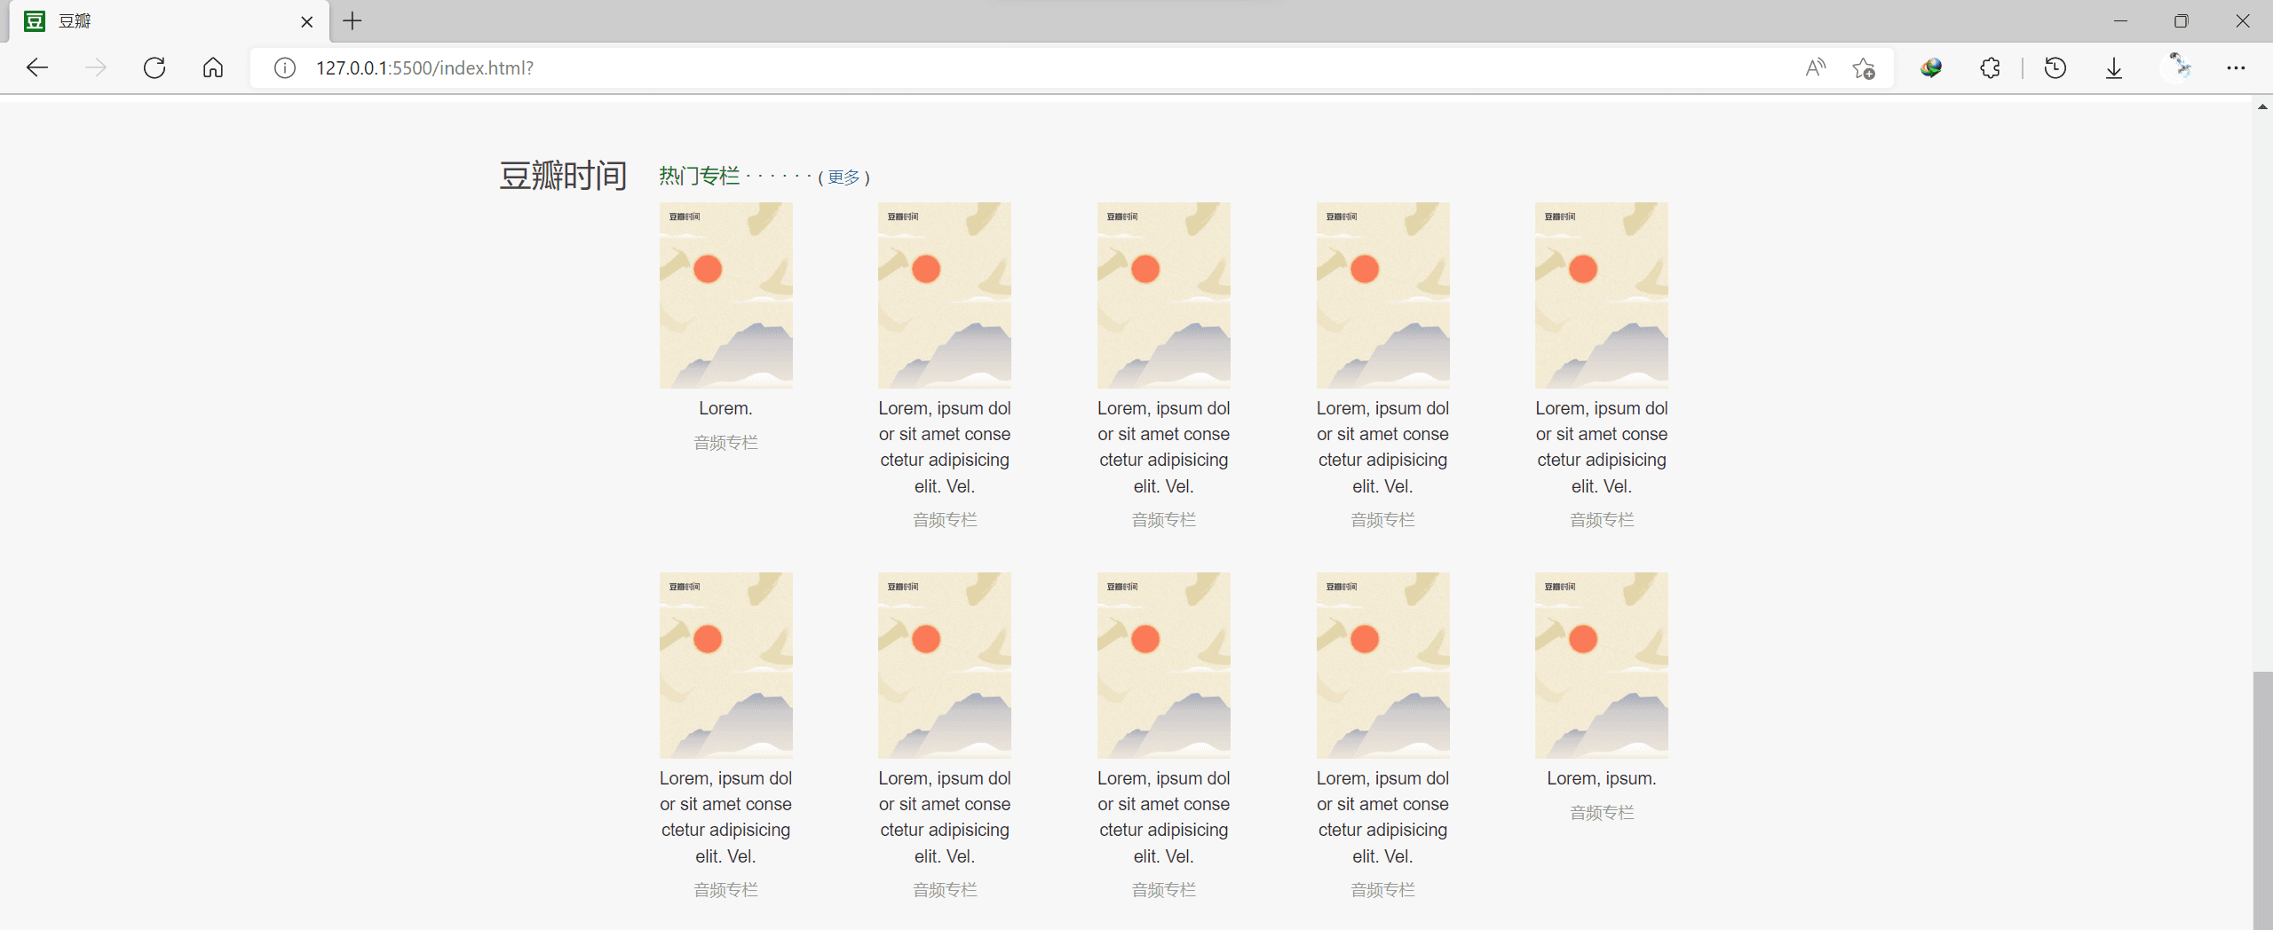Click the 'Lorem.' column title
The image size is (2273, 930).
coord(725,408)
